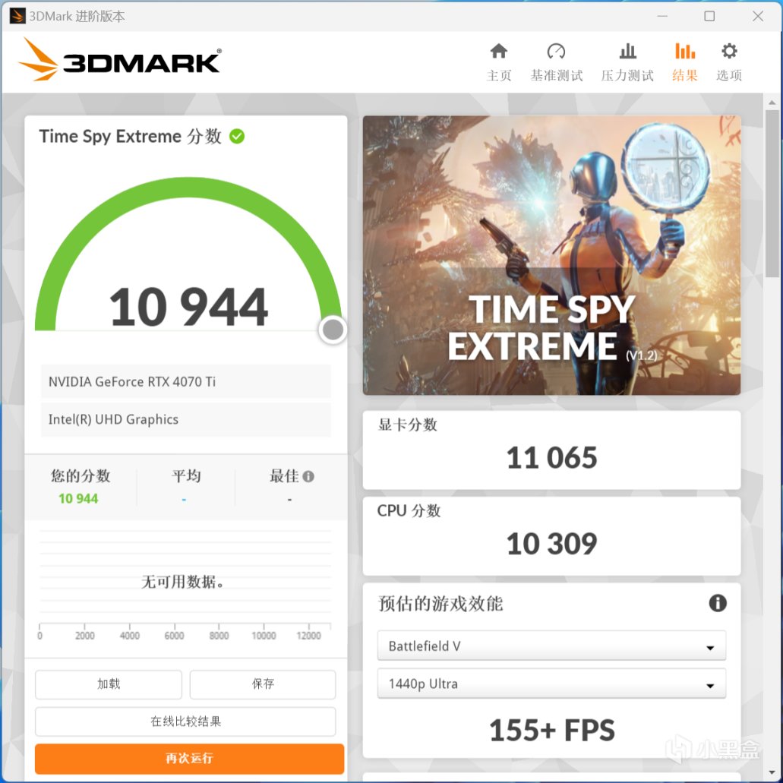Open the 基准测试 benchmarks tab
The image size is (783, 783).
(556, 62)
